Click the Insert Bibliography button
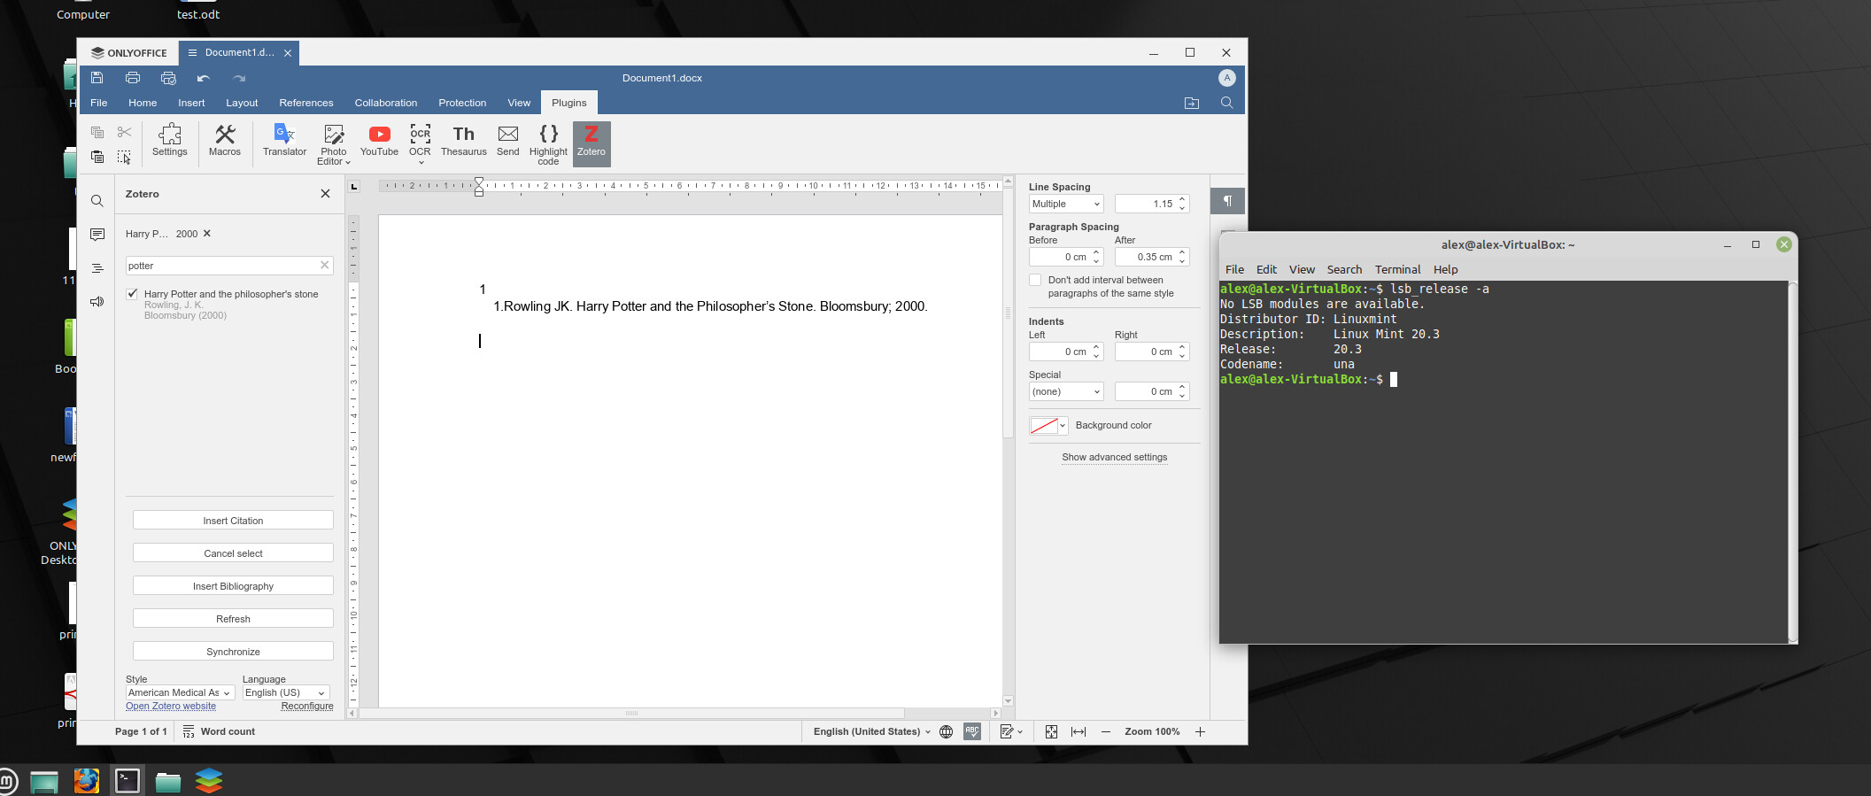The image size is (1871, 796). [233, 586]
